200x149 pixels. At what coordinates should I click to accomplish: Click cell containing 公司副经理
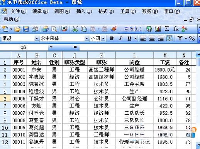coord(135,99)
